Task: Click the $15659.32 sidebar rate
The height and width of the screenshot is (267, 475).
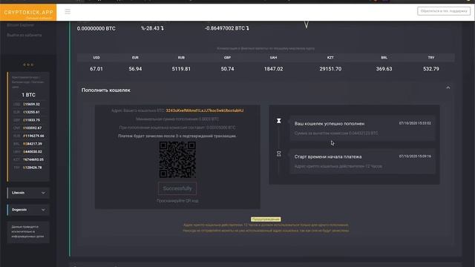Action: tap(31, 104)
